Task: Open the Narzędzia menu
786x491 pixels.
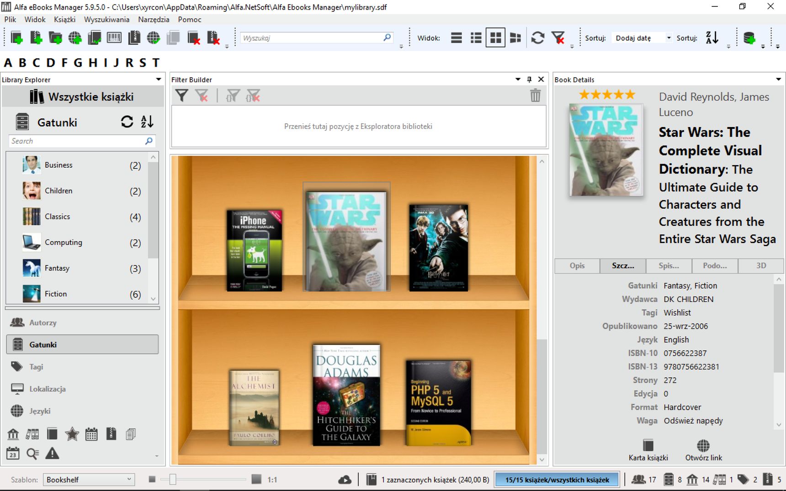Action: point(154,19)
